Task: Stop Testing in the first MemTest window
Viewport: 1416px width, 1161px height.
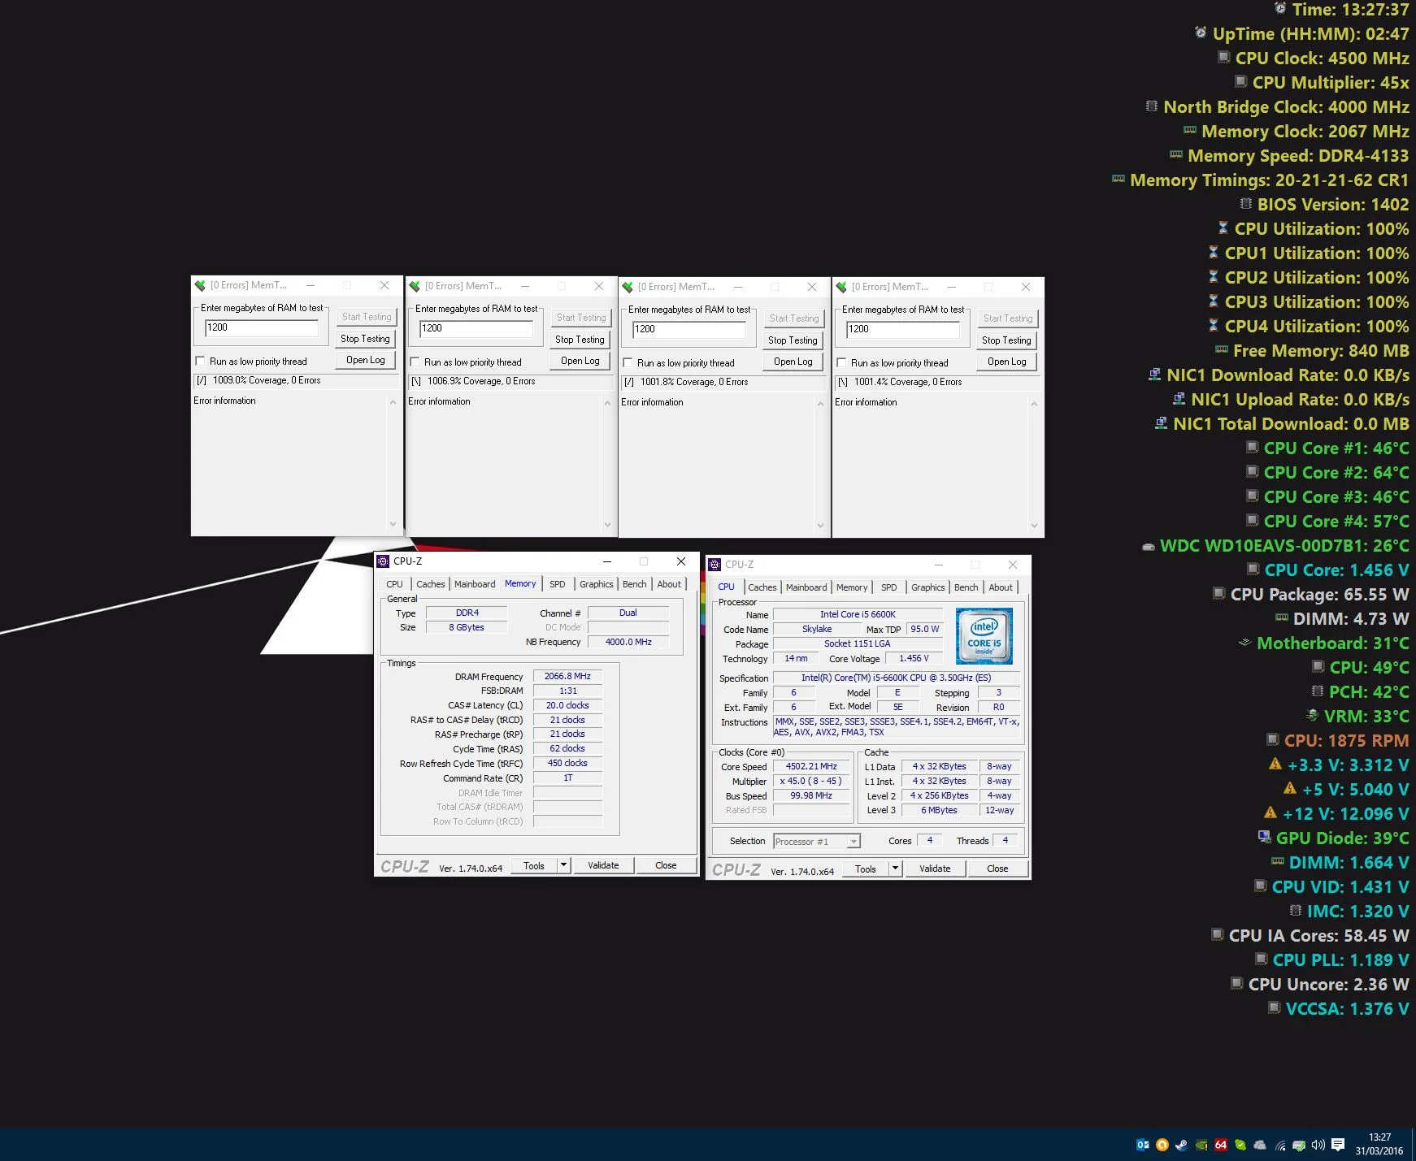Action: coord(365,339)
